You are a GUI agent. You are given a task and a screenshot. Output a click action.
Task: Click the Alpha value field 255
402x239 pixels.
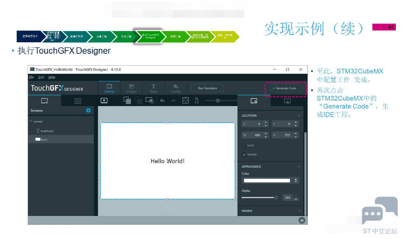pos(287,198)
